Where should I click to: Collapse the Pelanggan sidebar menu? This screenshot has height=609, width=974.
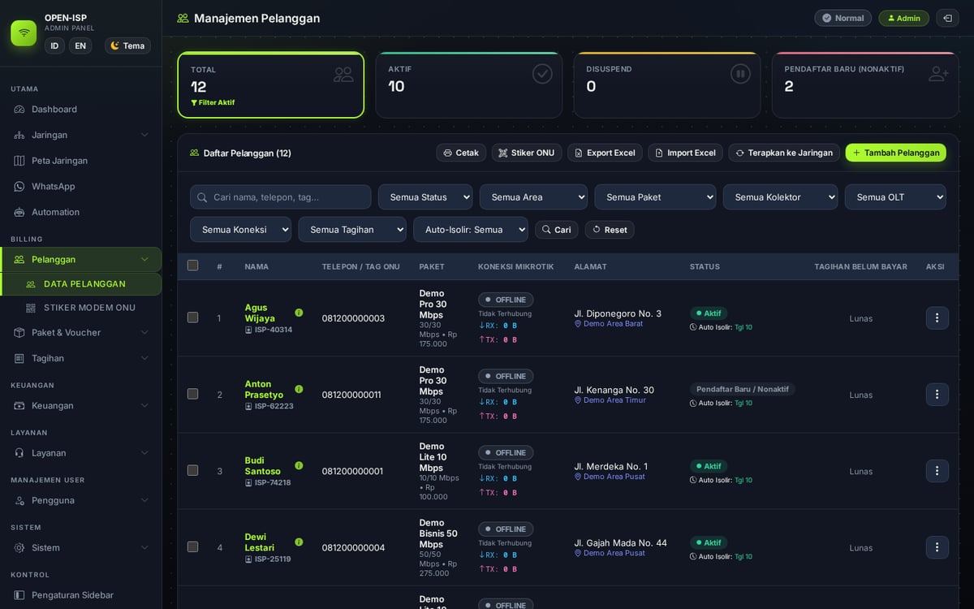[x=80, y=260]
